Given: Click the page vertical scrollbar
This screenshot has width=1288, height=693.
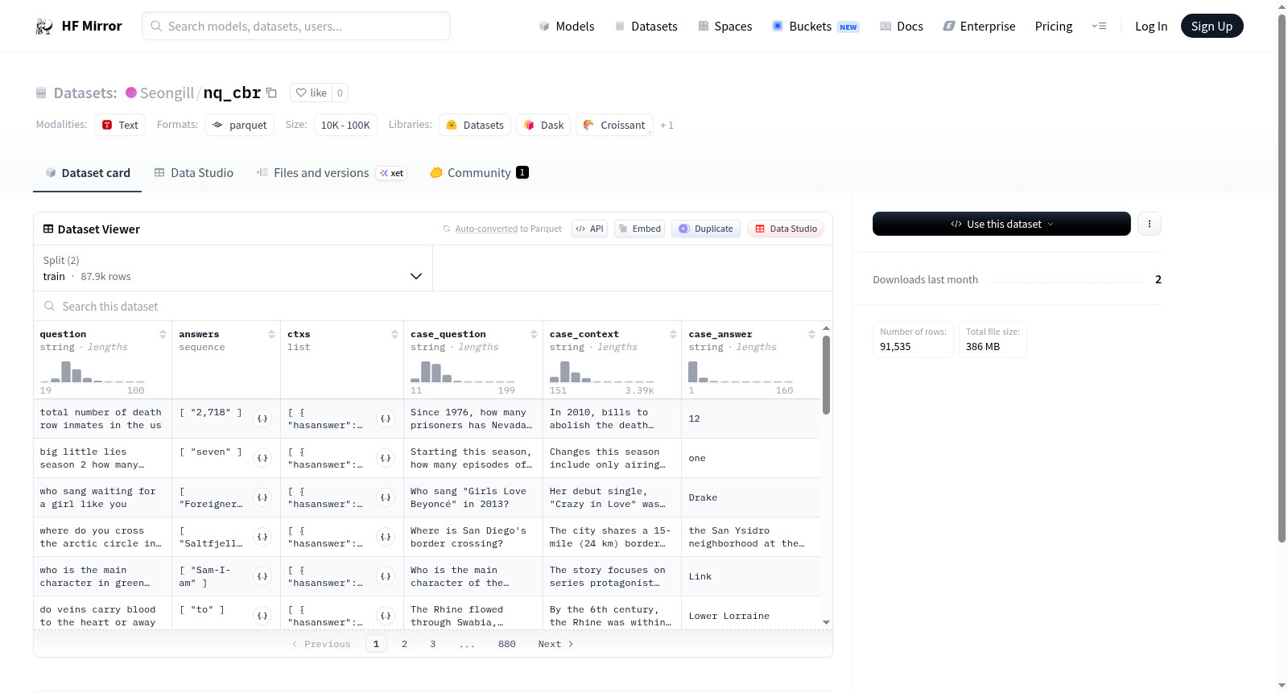Looking at the screenshot, I should click(x=1282, y=278).
